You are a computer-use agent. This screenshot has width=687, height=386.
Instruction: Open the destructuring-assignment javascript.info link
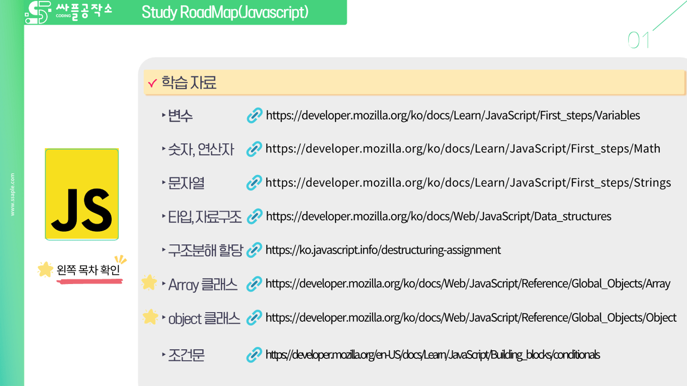(x=382, y=250)
